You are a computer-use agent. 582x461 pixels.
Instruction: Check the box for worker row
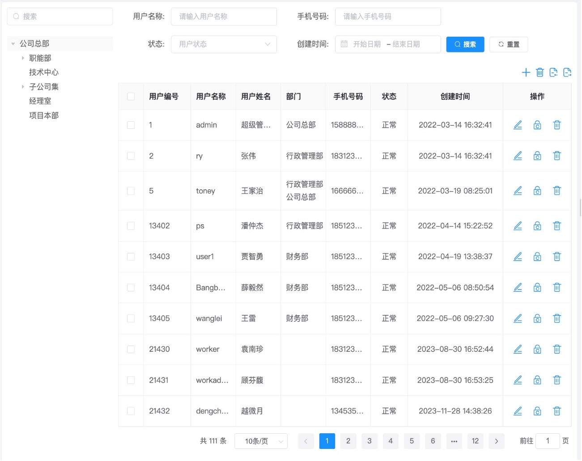131,349
